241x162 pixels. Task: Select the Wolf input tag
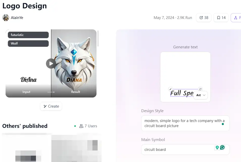(28, 44)
